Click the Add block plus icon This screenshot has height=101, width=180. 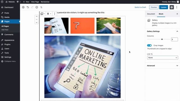coord(23,7)
